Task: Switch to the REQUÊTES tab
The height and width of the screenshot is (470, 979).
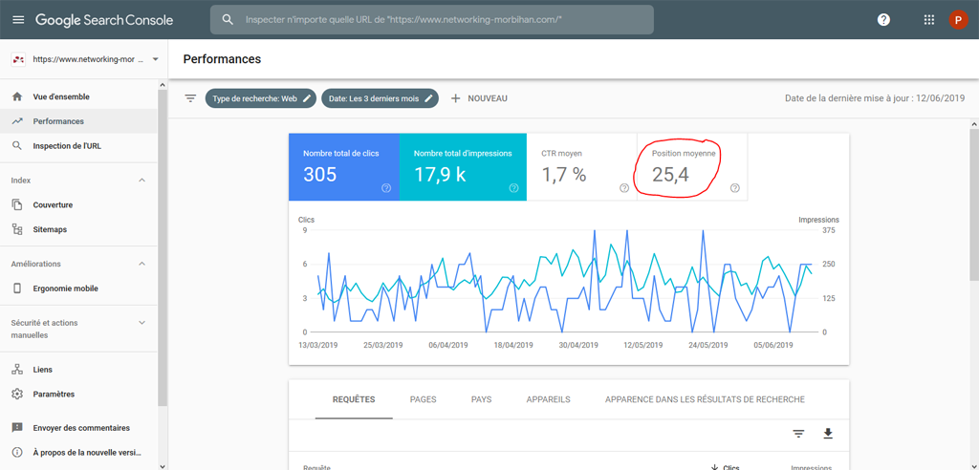Action: (354, 399)
